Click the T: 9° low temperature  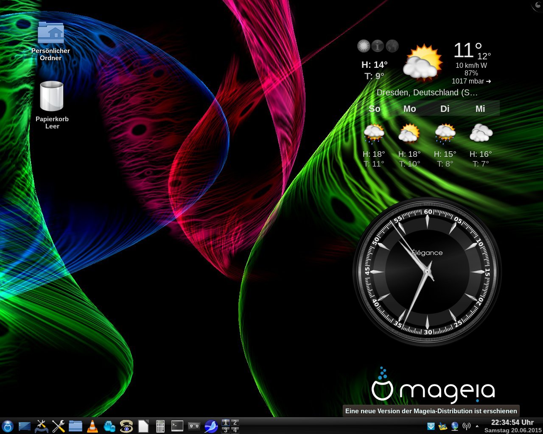tap(375, 76)
